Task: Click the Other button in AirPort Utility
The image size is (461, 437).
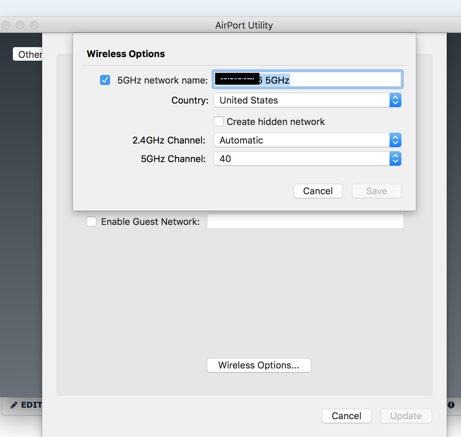Action: (28, 54)
